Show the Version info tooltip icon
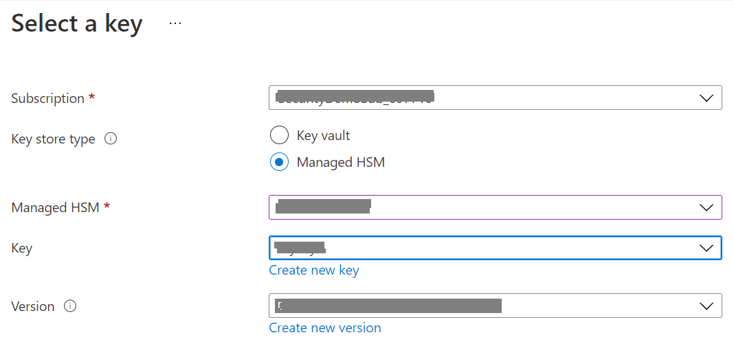734x346 pixels. (69, 306)
